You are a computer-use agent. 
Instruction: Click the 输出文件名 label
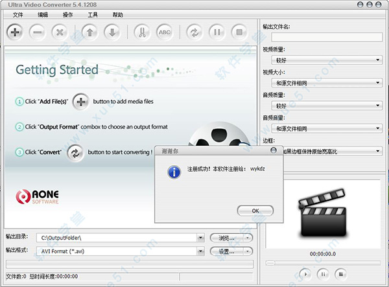(276, 27)
